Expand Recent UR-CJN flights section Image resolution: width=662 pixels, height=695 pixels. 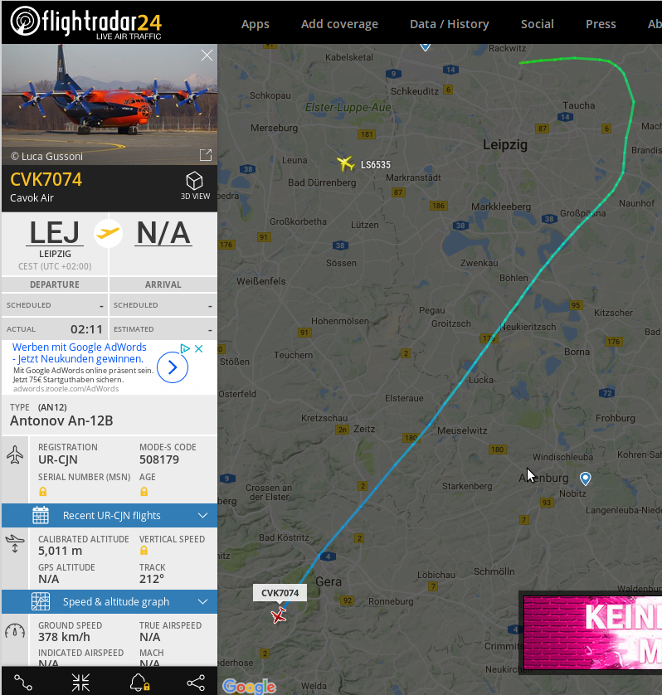pyautogui.click(x=110, y=516)
